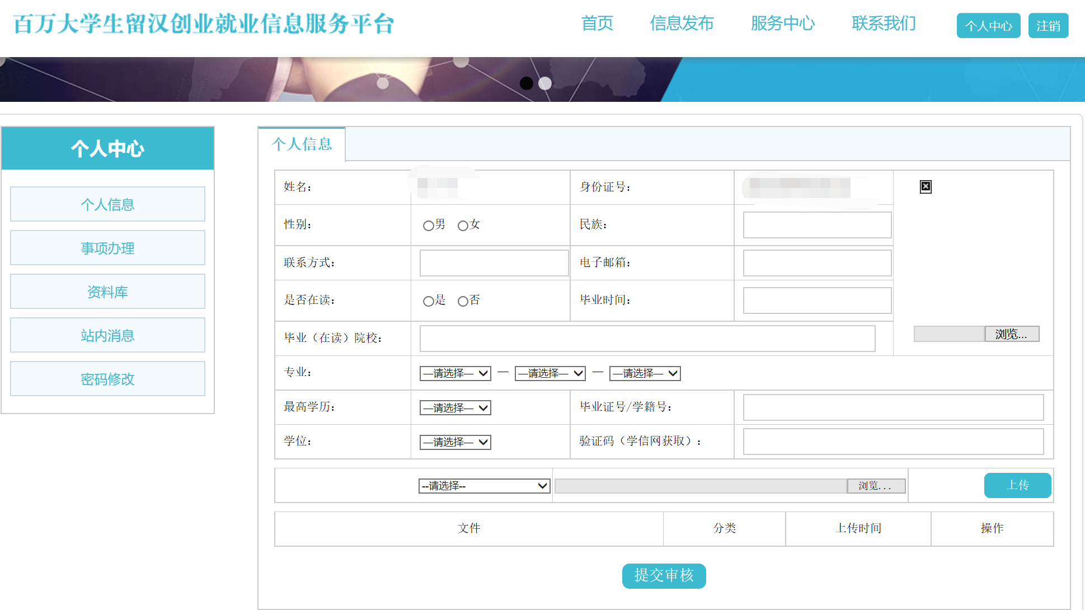Viewport: 1085px width, 610px height.
Task: Click the 浏览 button under photo
Action: [x=1011, y=334]
